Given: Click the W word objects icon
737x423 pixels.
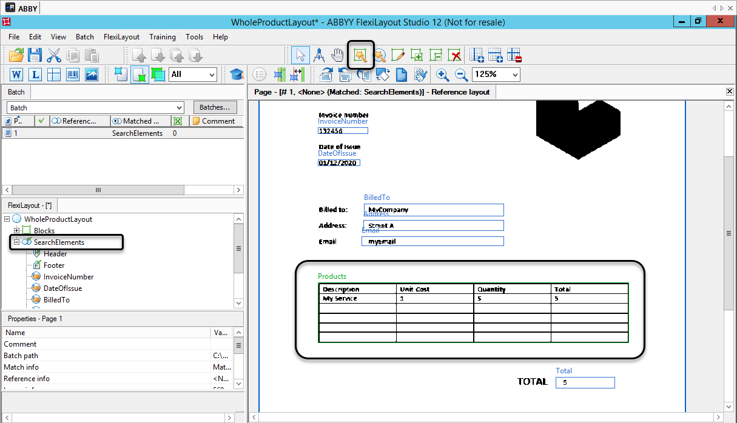Looking at the screenshot, I should [x=16, y=75].
